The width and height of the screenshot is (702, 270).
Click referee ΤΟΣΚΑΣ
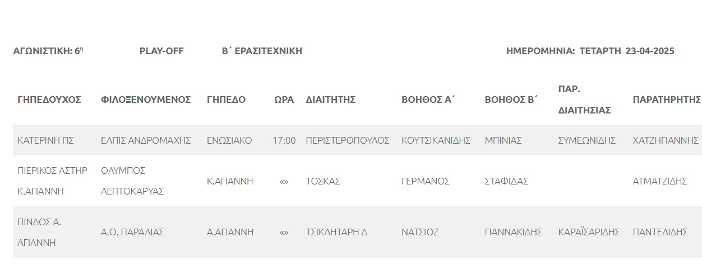coord(323,181)
